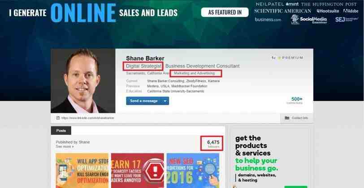Image resolution: width=364 pixels, height=188 pixels.
Task: Click the 500+ connections count
Action: tap(296, 100)
